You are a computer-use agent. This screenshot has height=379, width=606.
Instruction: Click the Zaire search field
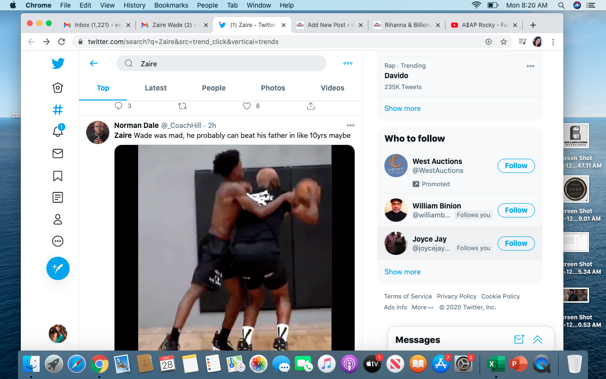(222, 63)
